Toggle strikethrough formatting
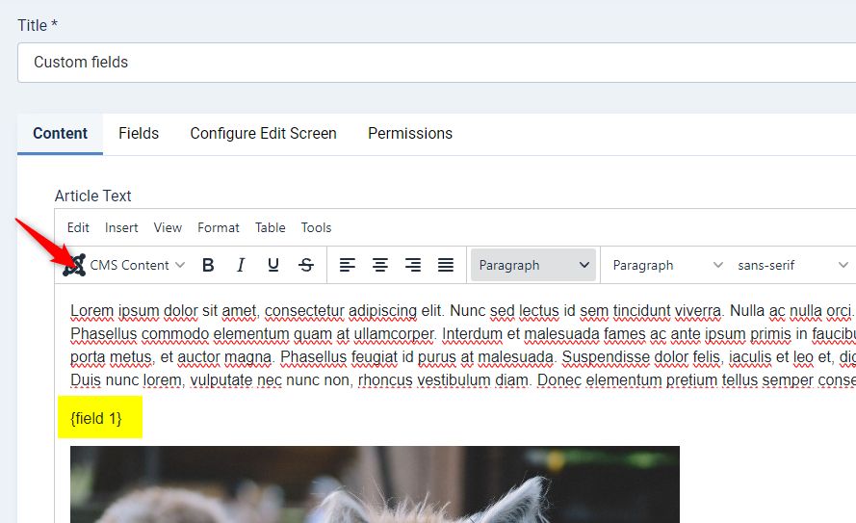Viewport: 856px width, 523px height. coord(306,265)
